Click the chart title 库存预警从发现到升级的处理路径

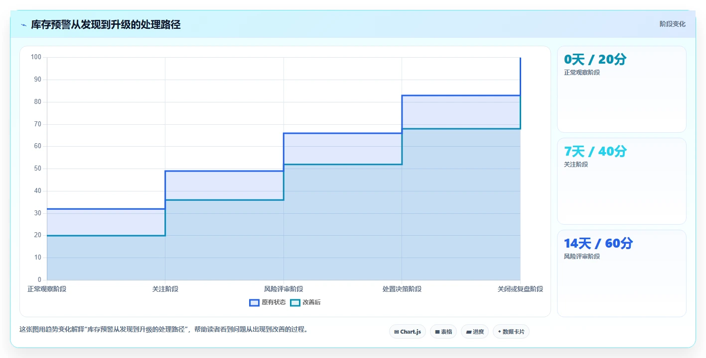click(106, 24)
